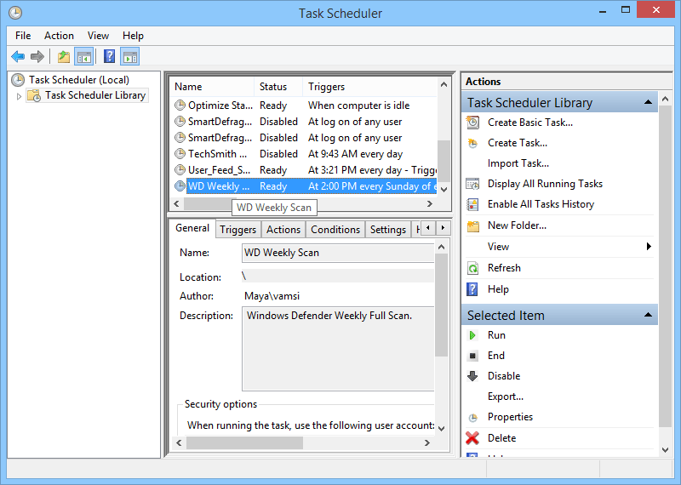The width and height of the screenshot is (681, 485).
Task: Expand the Task Scheduler Library tree node
Action: pos(19,96)
